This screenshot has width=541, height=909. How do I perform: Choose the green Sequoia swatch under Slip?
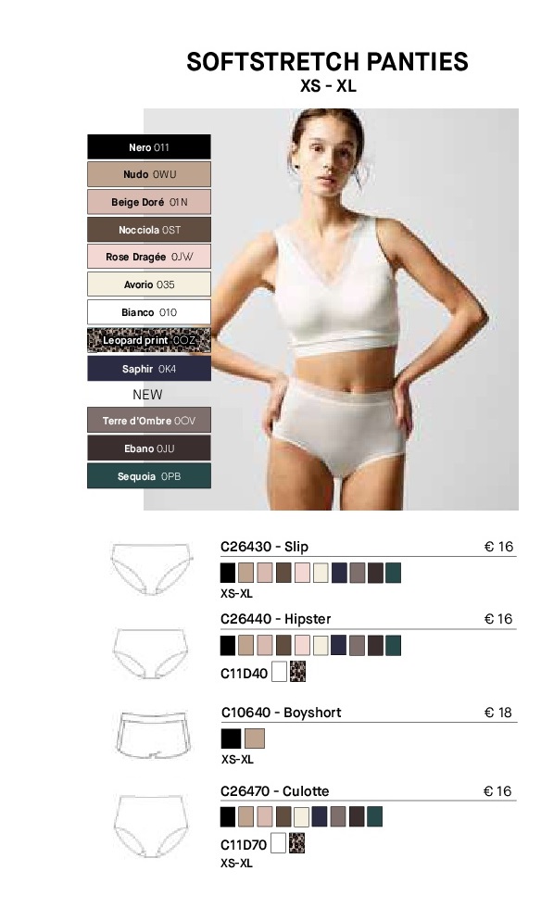tap(393, 573)
